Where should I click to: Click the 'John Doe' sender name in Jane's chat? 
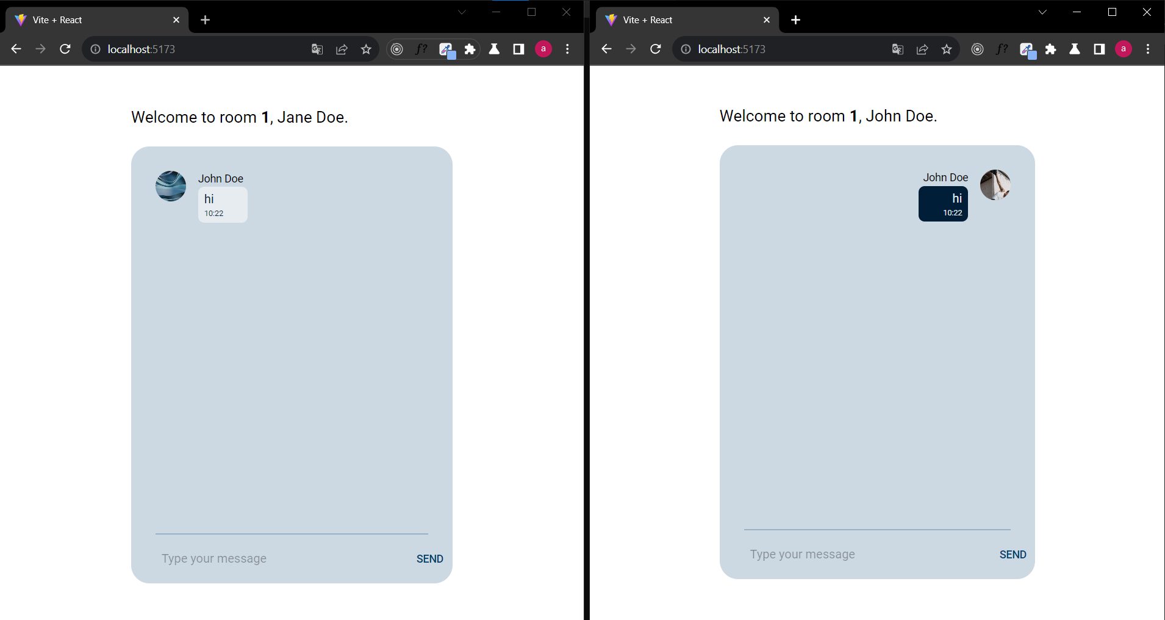pos(221,179)
